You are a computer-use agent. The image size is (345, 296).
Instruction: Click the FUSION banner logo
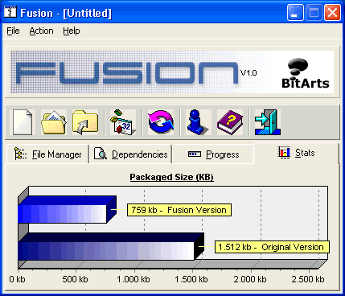[127, 72]
